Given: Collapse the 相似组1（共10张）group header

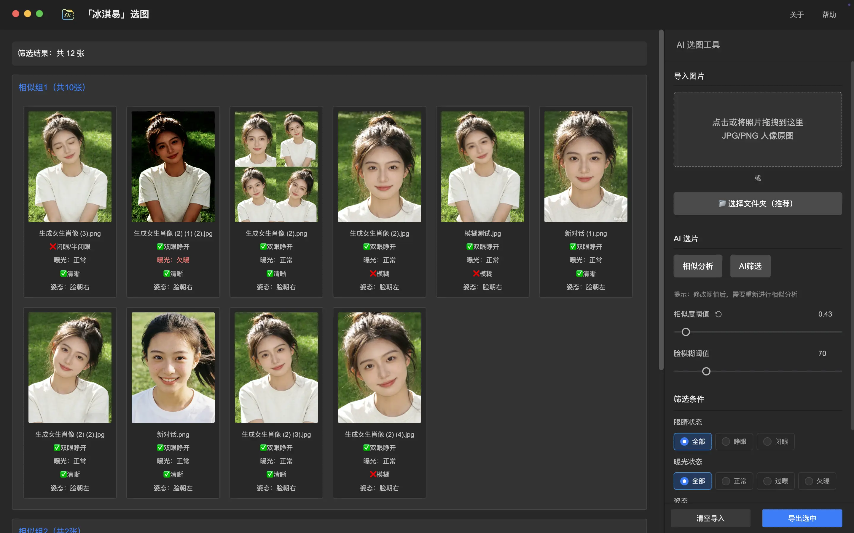Looking at the screenshot, I should tap(52, 87).
